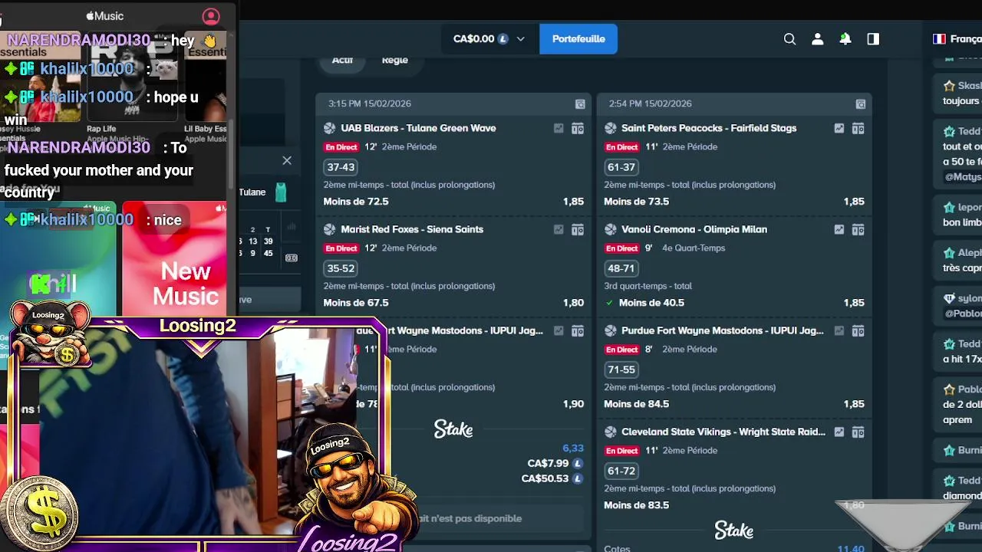This screenshot has width=982, height=552.
Task: Open the receipt icon of 3:15 PM bet slip
Action: 580,103
